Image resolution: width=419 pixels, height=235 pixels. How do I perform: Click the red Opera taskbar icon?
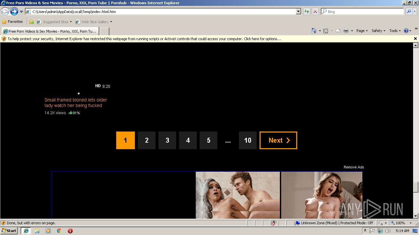pyautogui.click(x=70, y=231)
